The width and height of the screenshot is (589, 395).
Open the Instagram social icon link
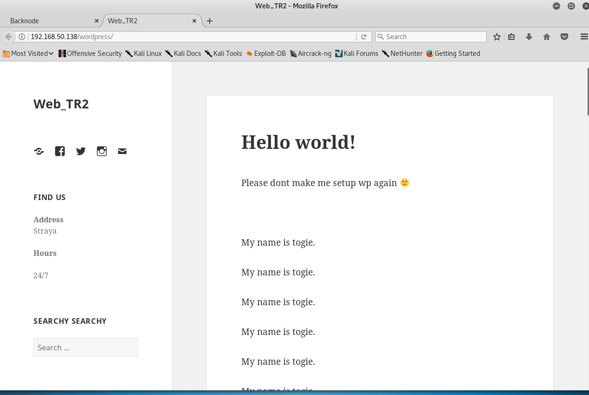[x=102, y=151]
